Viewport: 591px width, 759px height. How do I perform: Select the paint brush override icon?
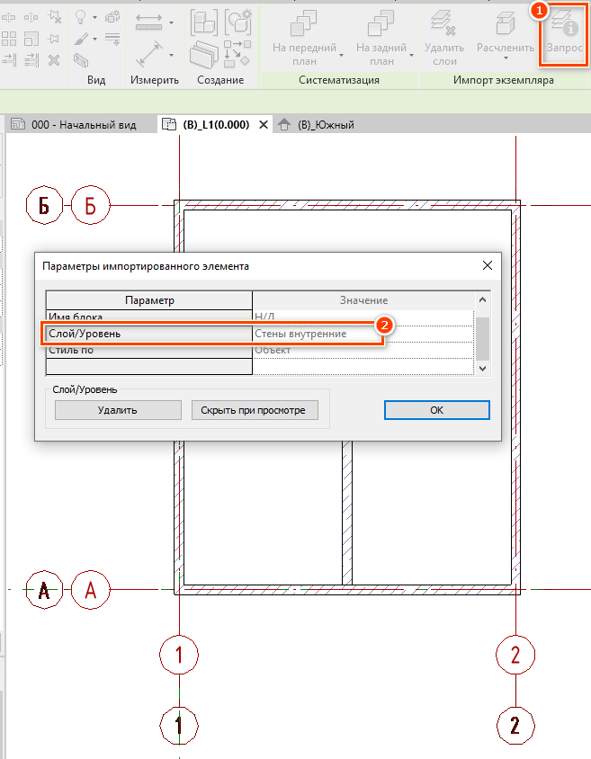pos(80,39)
